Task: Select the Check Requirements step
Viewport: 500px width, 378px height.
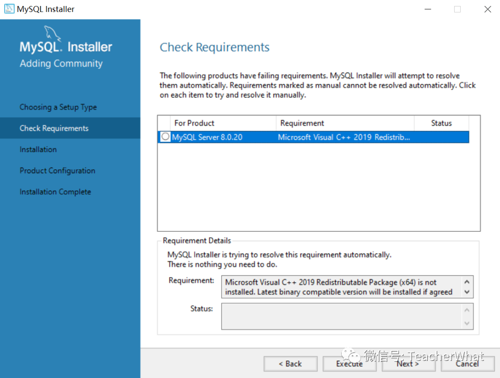Action: point(55,128)
